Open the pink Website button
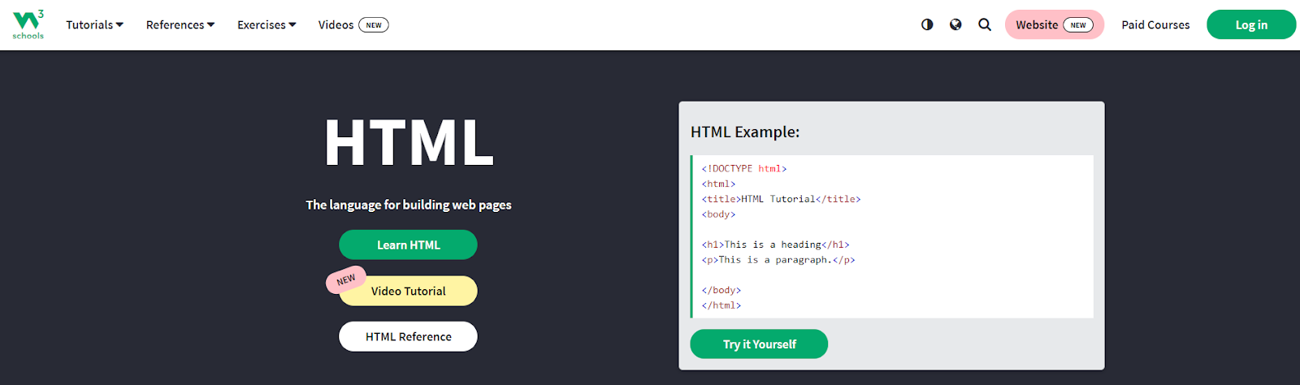 click(1055, 24)
